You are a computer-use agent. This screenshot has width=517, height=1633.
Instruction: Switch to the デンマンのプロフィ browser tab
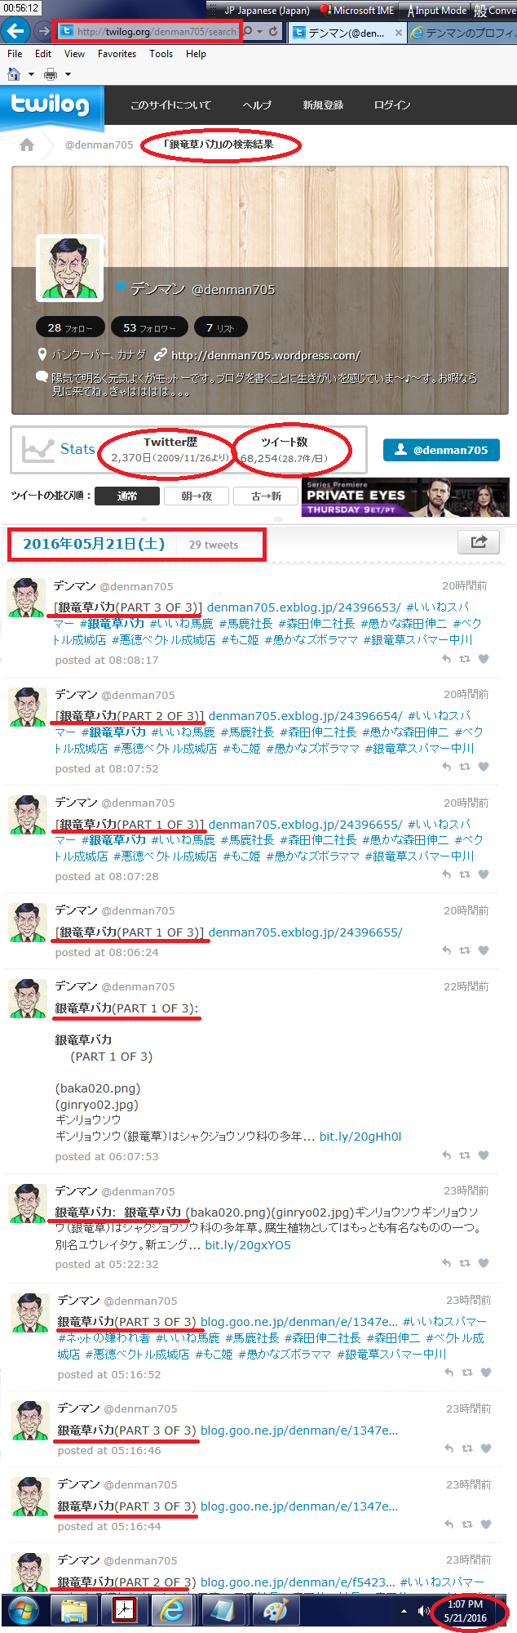[x=463, y=33]
